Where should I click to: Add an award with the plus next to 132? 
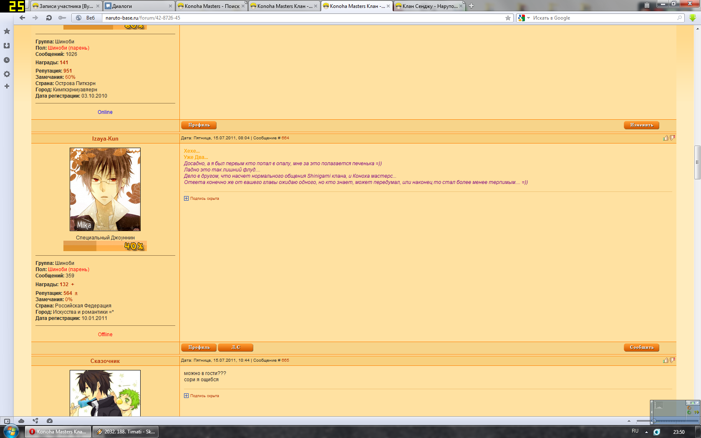[73, 284]
